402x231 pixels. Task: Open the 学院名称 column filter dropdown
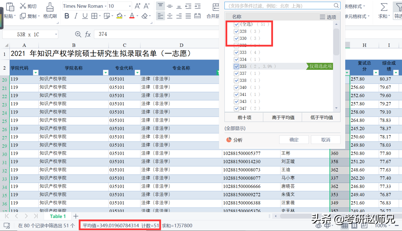[x=106, y=73]
